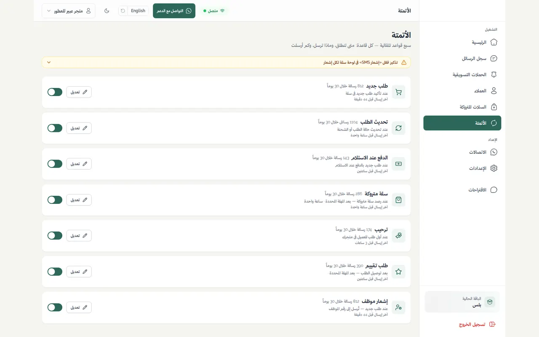
Task: Click the gear icon for «الإعدادات»
Action: point(494,168)
